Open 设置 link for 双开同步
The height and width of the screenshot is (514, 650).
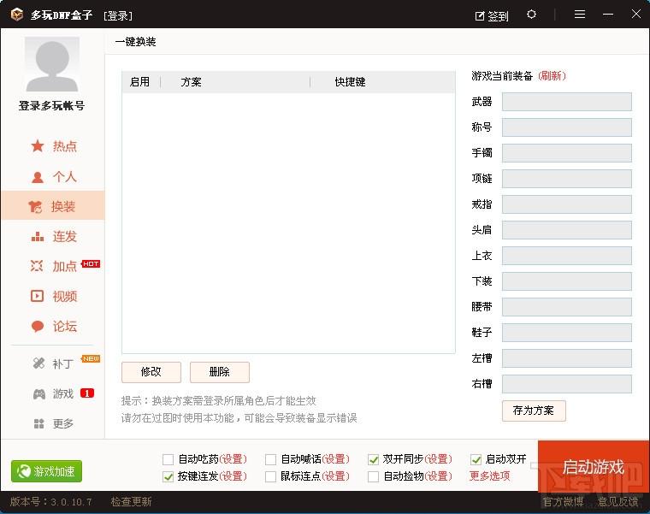[438, 459]
